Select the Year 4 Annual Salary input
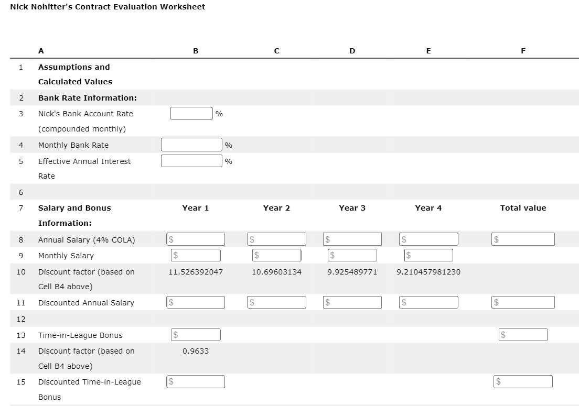Image resolution: width=579 pixels, height=406 pixels. pyautogui.click(x=428, y=238)
